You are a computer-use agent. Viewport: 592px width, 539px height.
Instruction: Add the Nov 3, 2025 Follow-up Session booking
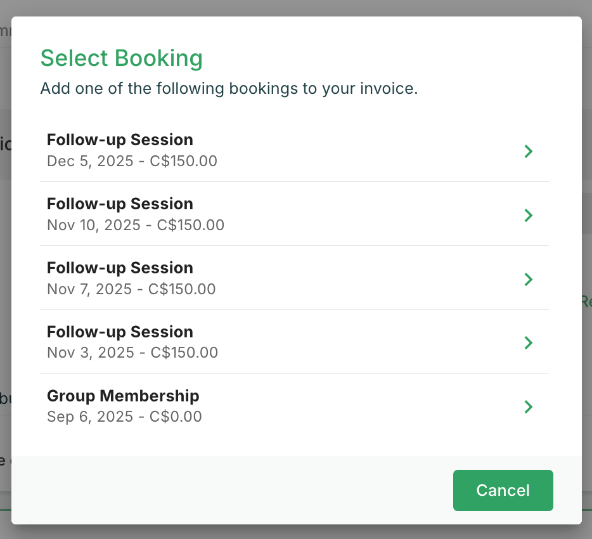[x=120, y=332]
